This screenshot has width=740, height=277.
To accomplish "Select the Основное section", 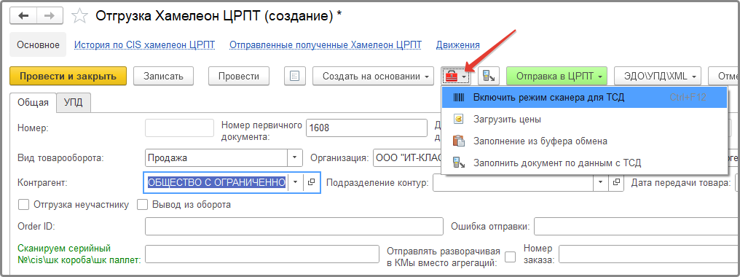I will coord(38,45).
